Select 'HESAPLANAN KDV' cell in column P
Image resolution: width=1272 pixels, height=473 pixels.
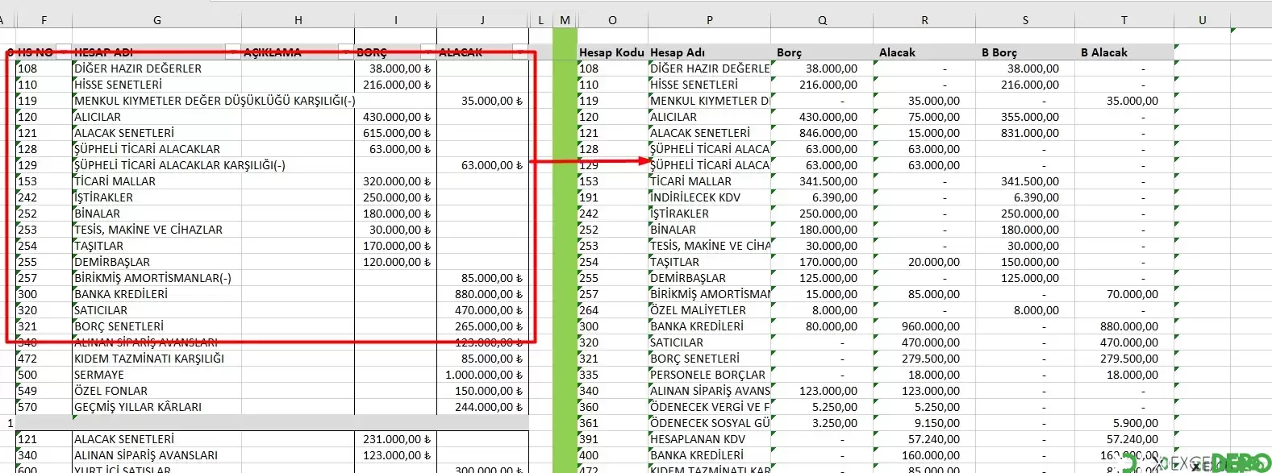pyautogui.click(x=709, y=439)
